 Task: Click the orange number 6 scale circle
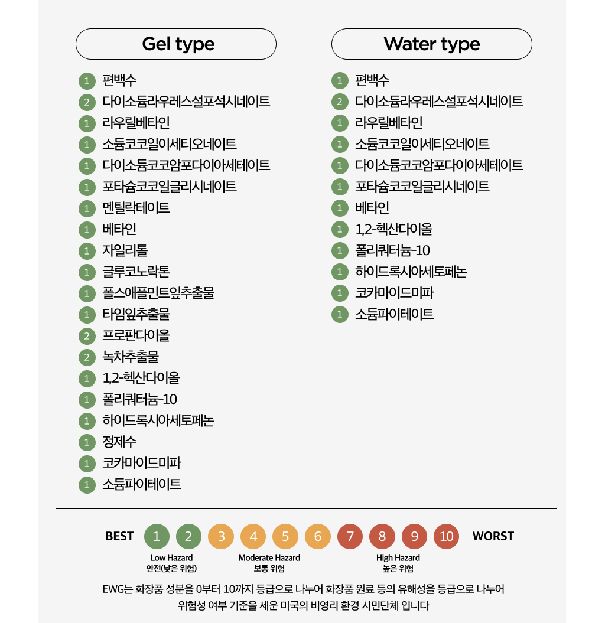[x=318, y=536]
